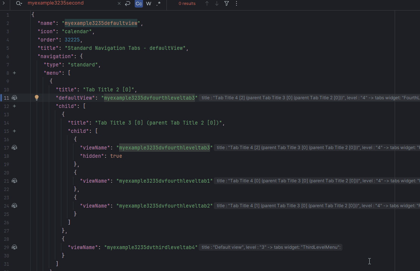Click the true value on line 18

(116, 156)
